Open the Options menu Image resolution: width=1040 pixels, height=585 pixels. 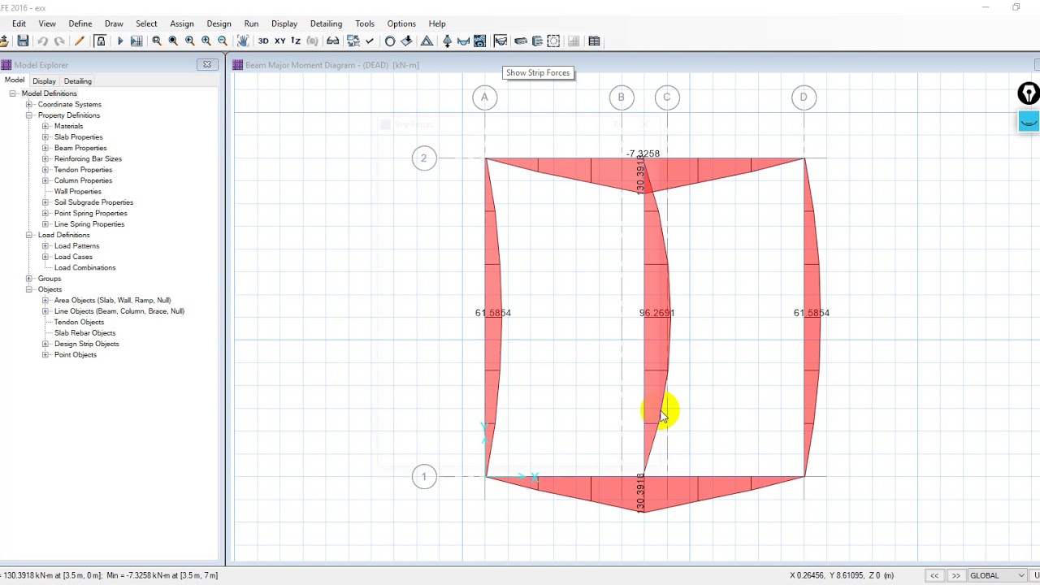pyautogui.click(x=401, y=24)
